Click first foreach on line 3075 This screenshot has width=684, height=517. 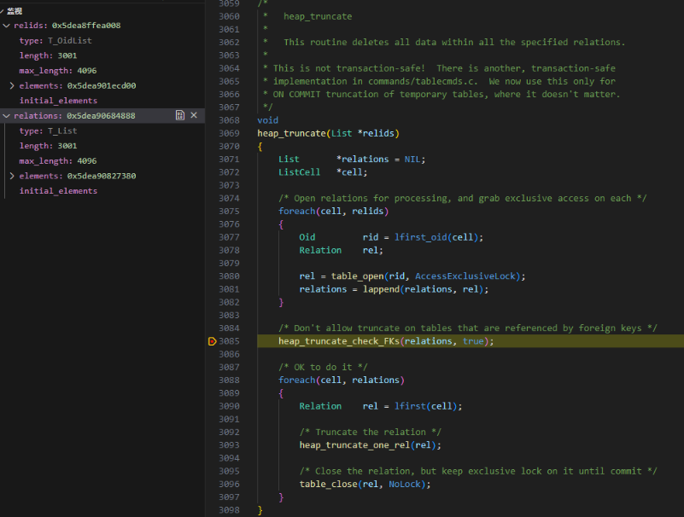(296, 212)
